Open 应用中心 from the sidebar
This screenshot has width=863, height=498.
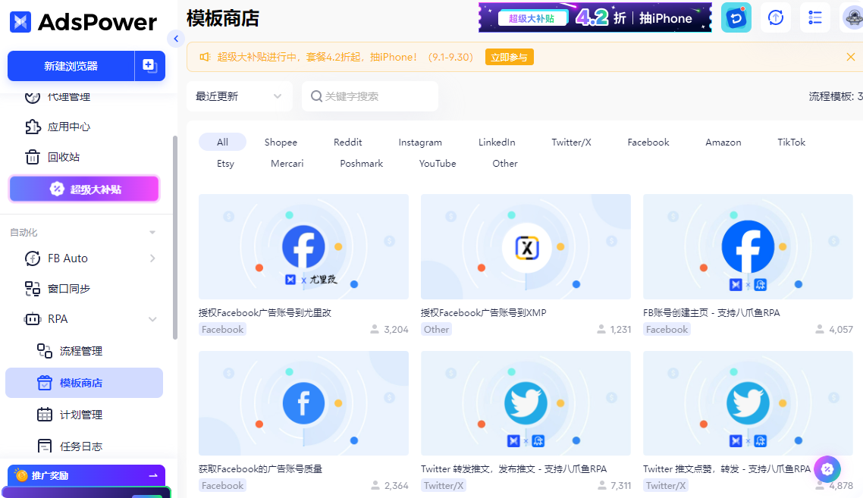tap(68, 127)
